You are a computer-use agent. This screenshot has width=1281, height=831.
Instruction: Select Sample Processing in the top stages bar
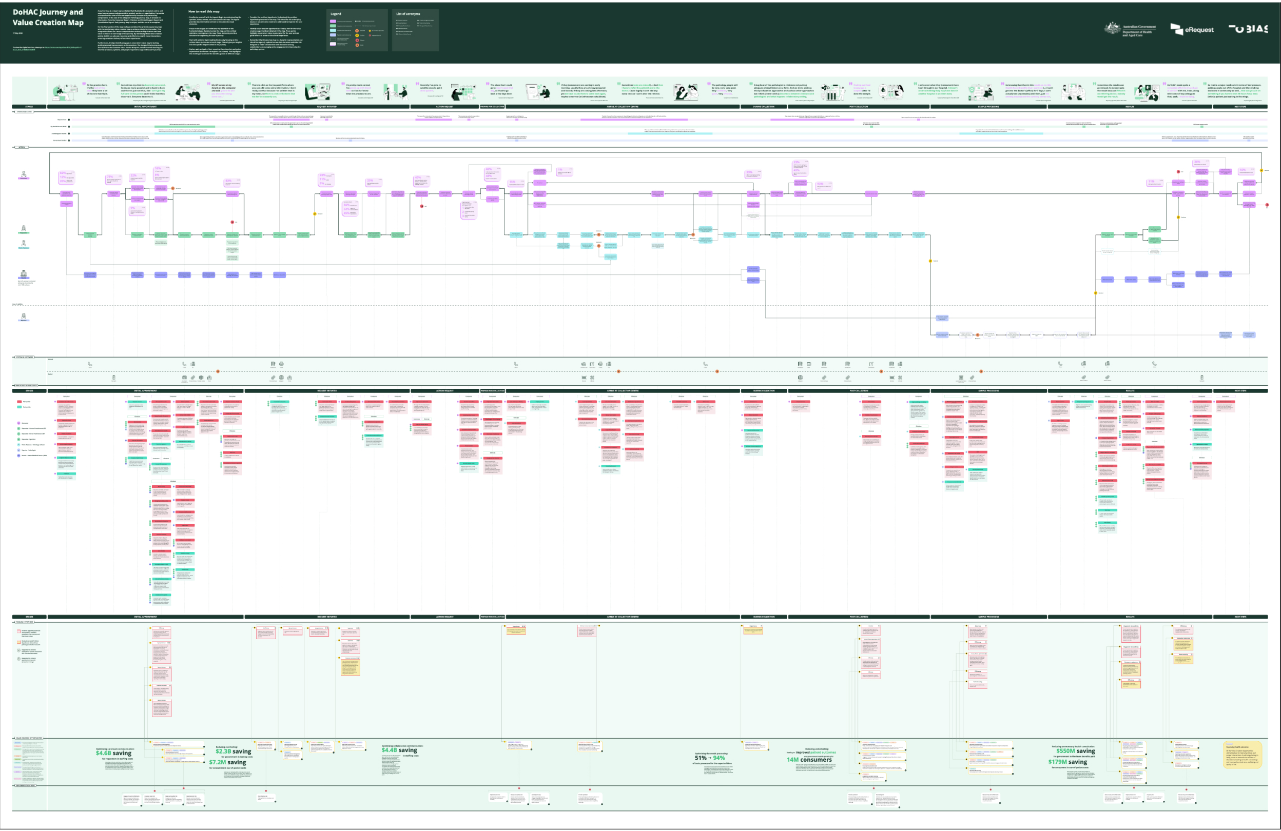tap(988, 107)
